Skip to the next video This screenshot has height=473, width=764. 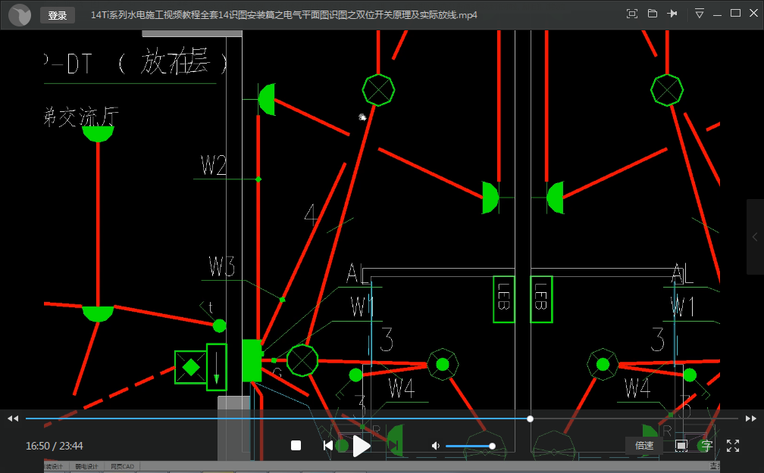click(x=393, y=446)
